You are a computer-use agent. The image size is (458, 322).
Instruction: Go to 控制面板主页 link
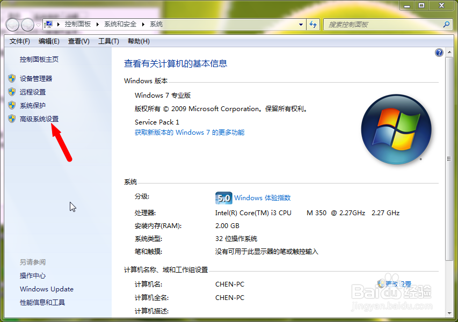39,59
